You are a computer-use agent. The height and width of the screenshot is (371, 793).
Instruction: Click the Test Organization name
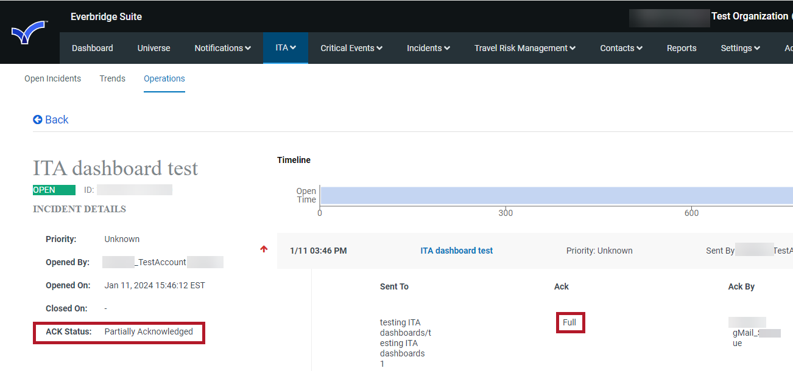[x=749, y=16]
